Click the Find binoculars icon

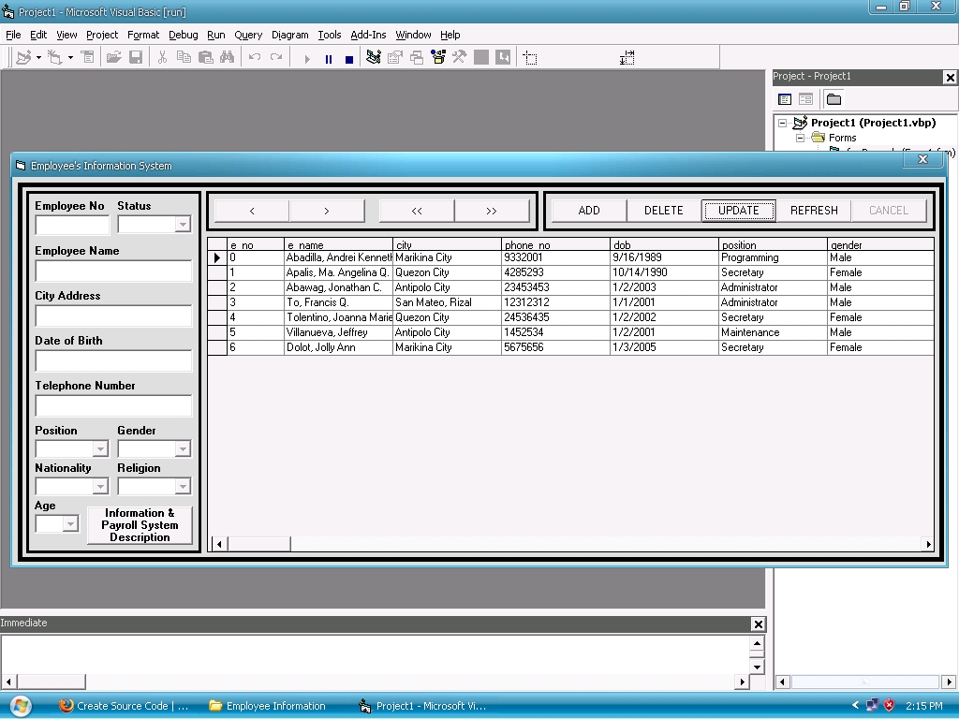click(227, 58)
